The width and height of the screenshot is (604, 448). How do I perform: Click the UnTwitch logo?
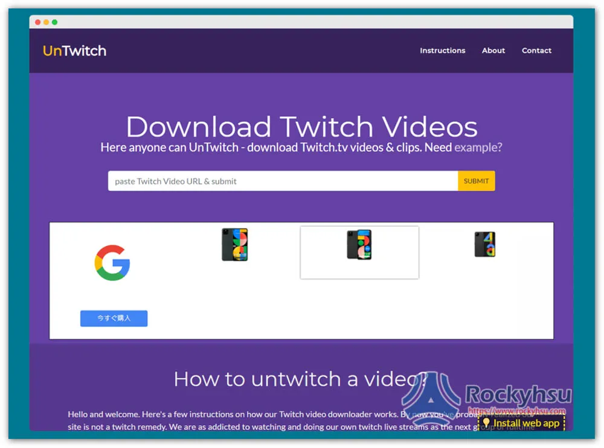(x=74, y=51)
